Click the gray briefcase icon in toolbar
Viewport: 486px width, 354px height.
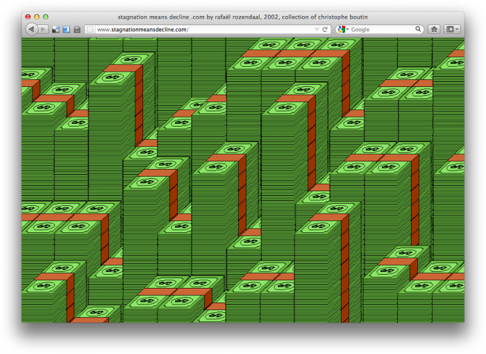(77, 29)
